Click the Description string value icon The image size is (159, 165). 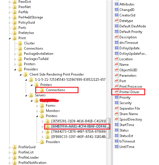pyautogui.click(x=117, y=37)
